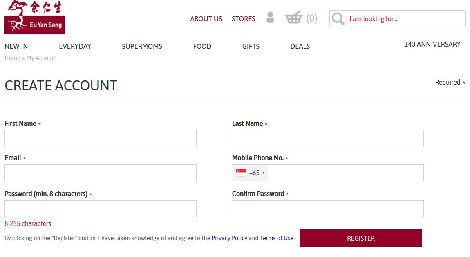Open the Terms of Use link
Screen dimensions: 470x257
click(x=276, y=238)
